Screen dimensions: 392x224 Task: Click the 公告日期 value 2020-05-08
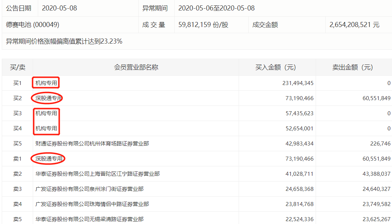(59, 8)
